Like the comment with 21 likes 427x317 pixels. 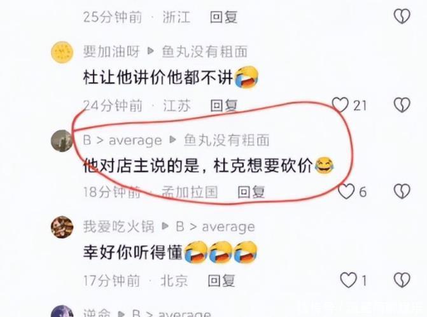pos(340,105)
